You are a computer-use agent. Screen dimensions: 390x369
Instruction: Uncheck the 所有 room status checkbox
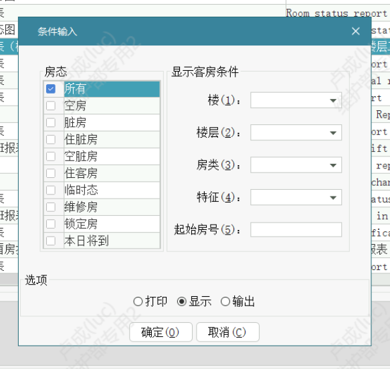point(51,89)
